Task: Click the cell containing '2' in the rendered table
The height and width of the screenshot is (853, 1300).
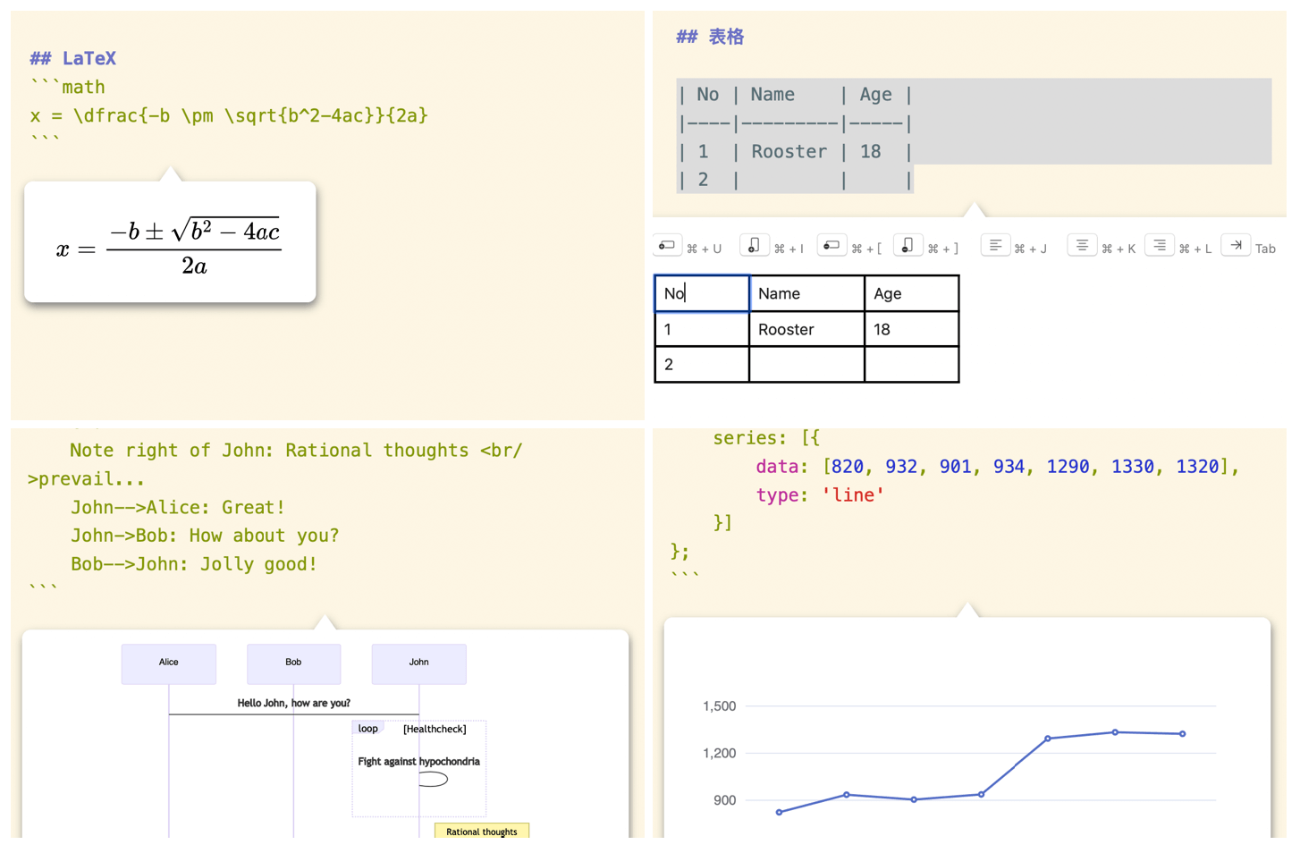Action: tap(702, 365)
